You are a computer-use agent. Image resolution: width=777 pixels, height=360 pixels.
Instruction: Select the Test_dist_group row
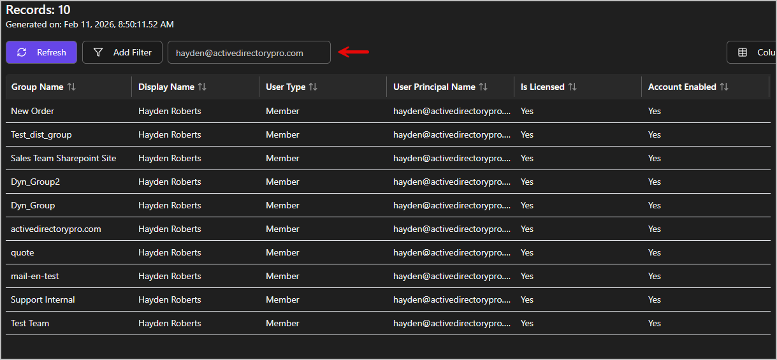[x=388, y=134]
